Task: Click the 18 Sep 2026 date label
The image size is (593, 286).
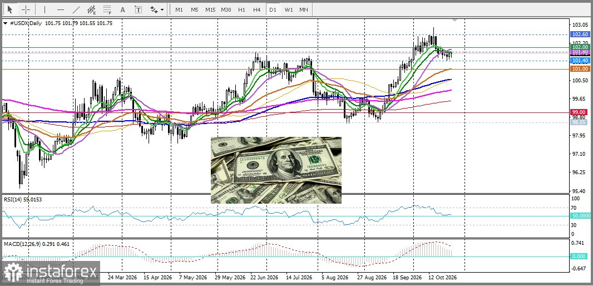Action: pyautogui.click(x=407, y=277)
